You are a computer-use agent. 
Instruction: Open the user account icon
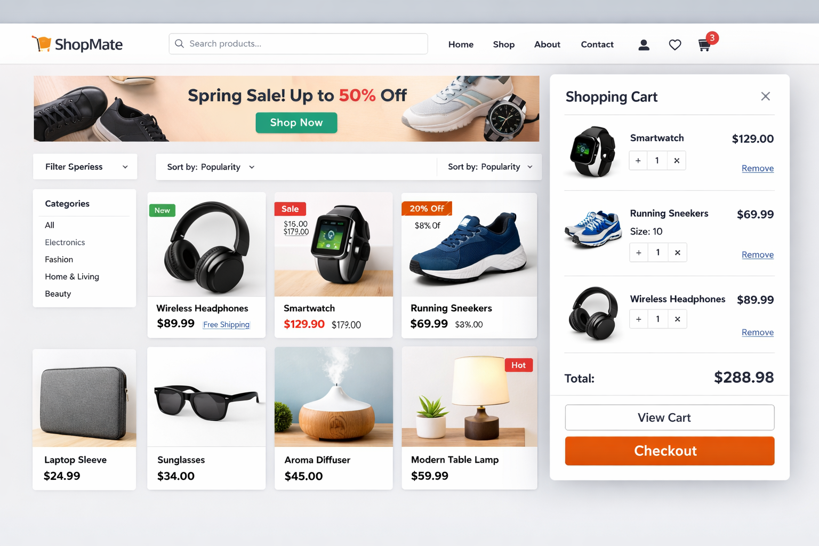tap(644, 45)
